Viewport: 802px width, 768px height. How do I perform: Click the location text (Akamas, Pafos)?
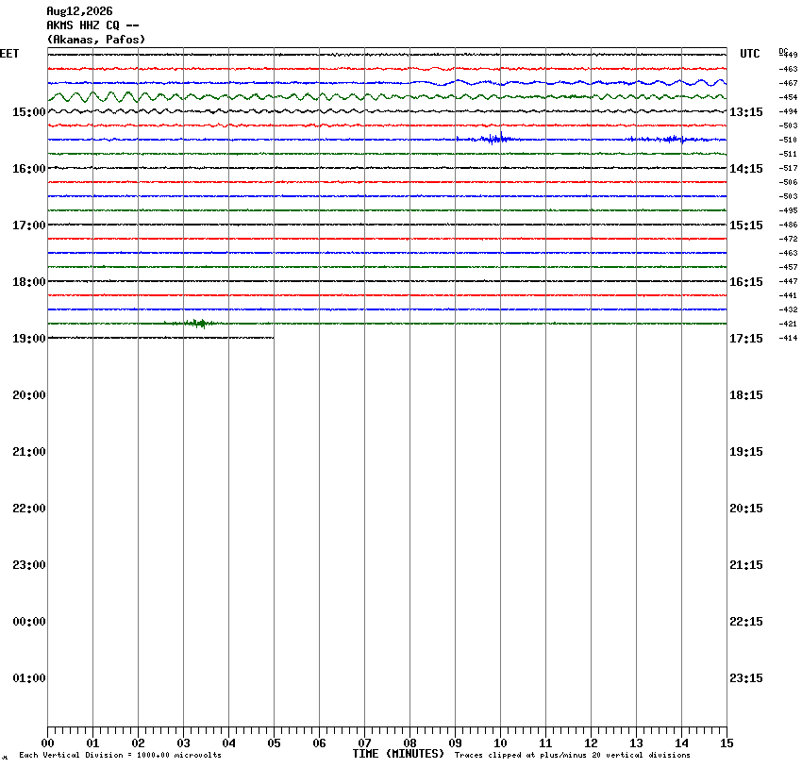tap(95, 40)
